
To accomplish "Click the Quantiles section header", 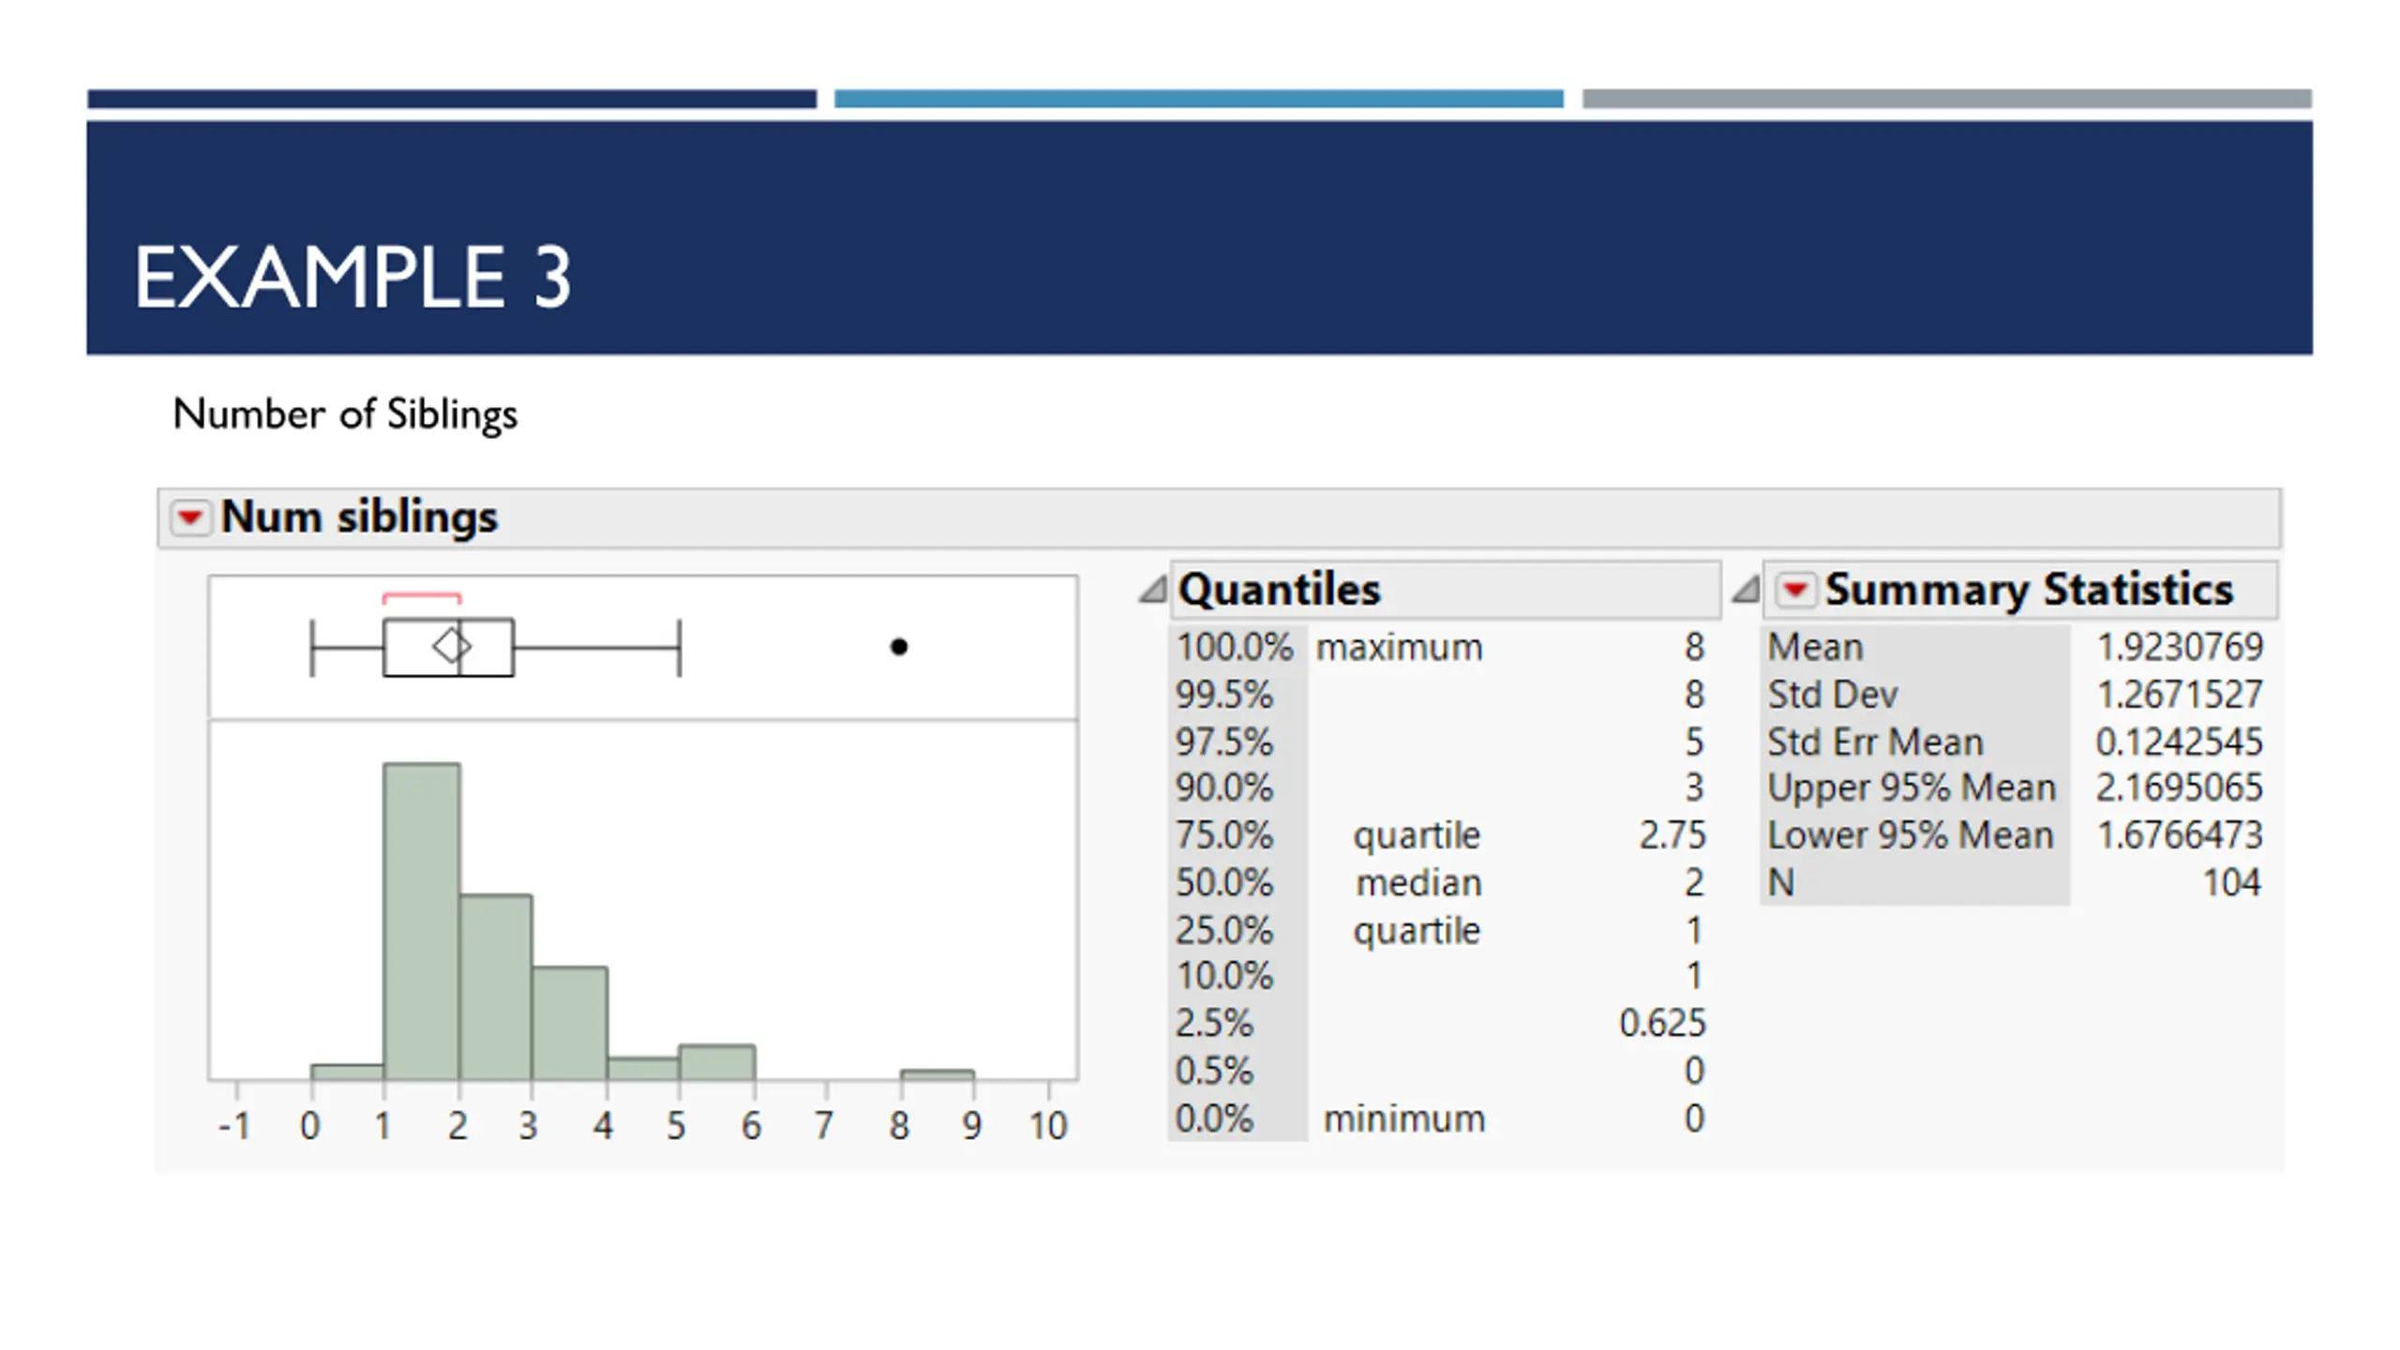I will click(x=1446, y=590).
